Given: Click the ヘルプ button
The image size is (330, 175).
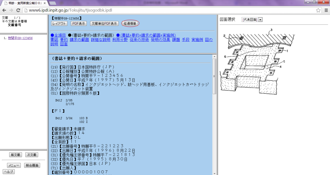Looking at the screenshot, I should click(9, 172).
